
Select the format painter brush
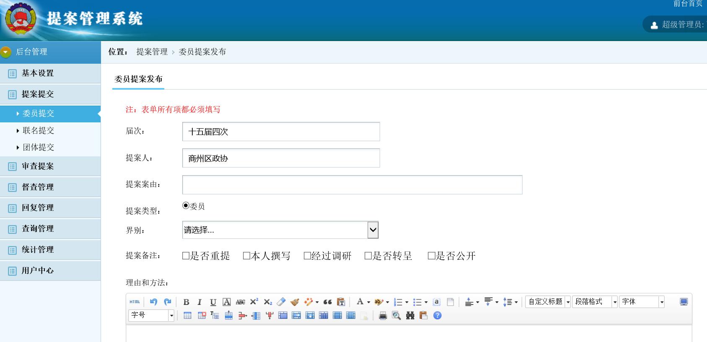tap(295, 302)
